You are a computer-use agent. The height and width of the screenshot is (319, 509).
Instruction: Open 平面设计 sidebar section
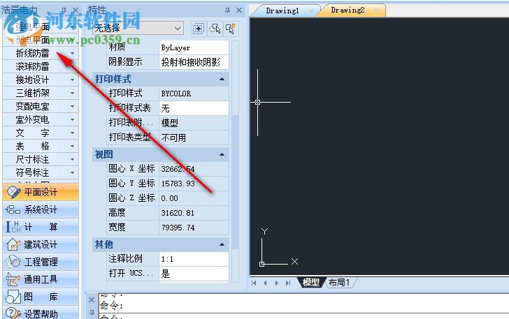pos(41,192)
